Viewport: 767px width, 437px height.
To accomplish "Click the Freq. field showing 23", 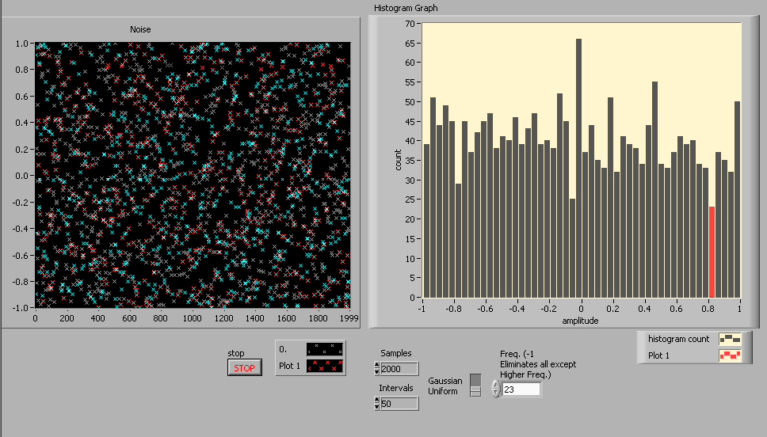I will (x=521, y=389).
